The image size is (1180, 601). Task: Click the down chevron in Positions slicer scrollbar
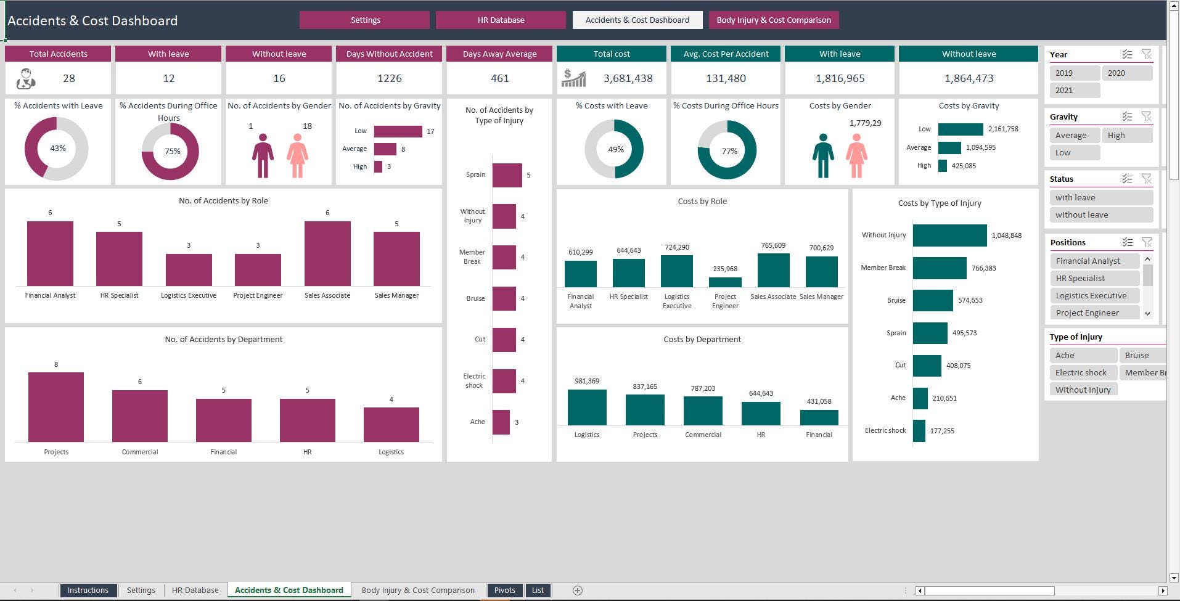[x=1147, y=314]
